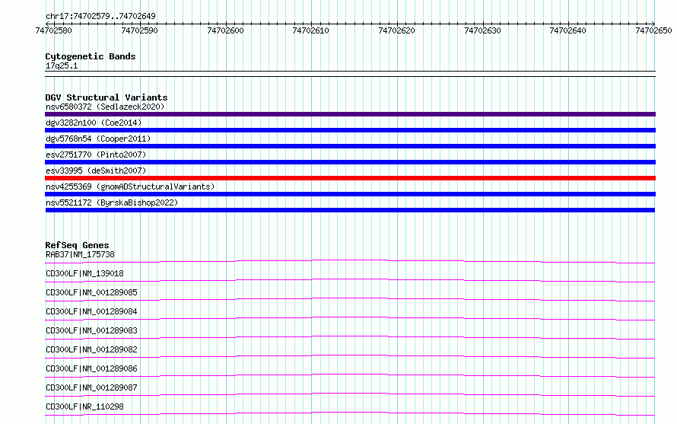Select ruler tick label 74702600
Viewport: 677px width, 424px height.
click(x=225, y=30)
